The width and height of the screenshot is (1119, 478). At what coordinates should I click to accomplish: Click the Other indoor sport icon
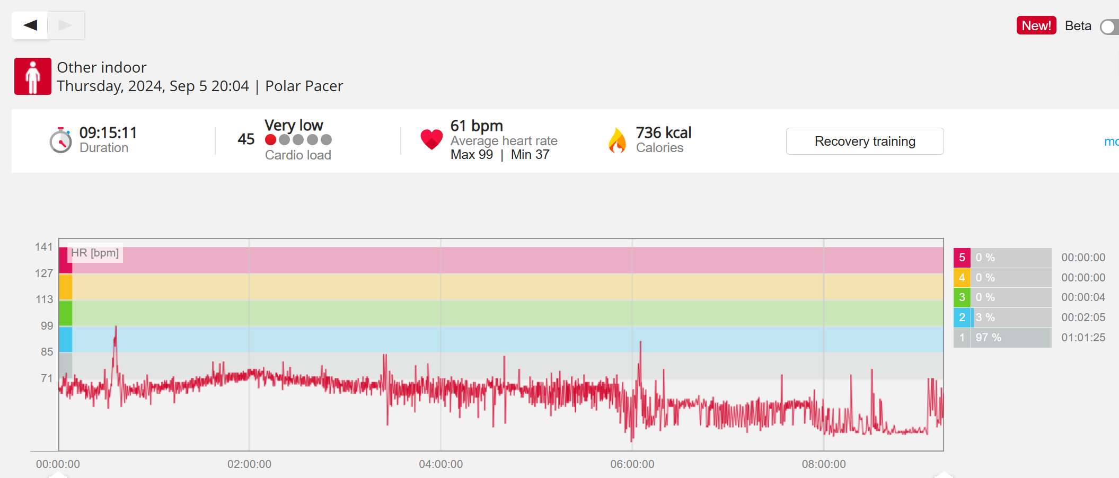(33, 76)
